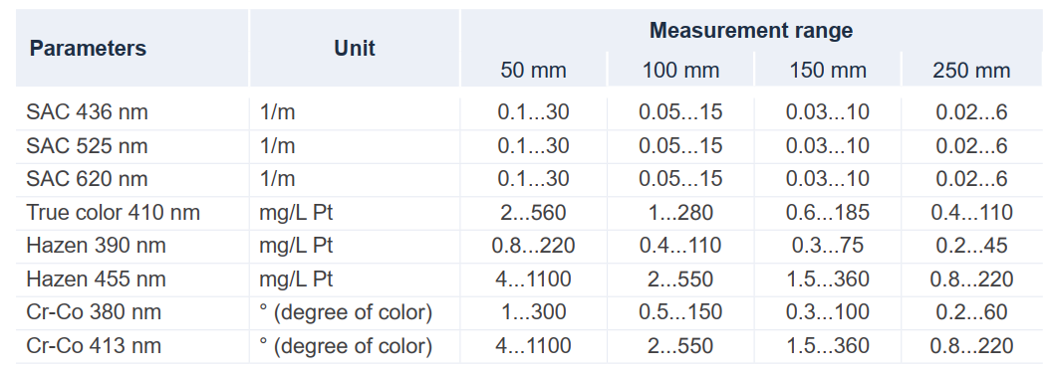This screenshot has width=1056, height=373.
Task: Click the Hazen 455 nm label
Action: pos(96,279)
